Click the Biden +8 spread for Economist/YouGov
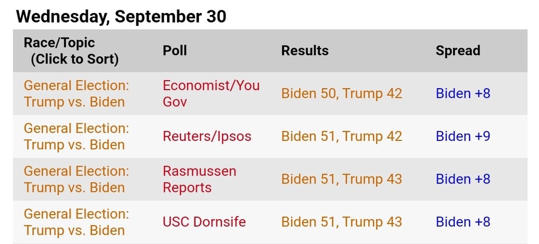This screenshot has width=539, height=244. point(463,94)
